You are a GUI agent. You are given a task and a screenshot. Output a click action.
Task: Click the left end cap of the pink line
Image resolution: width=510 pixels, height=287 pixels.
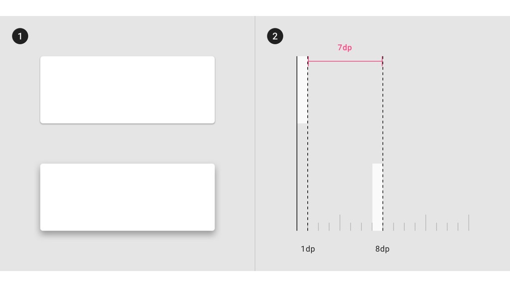[x=308, y=61]
